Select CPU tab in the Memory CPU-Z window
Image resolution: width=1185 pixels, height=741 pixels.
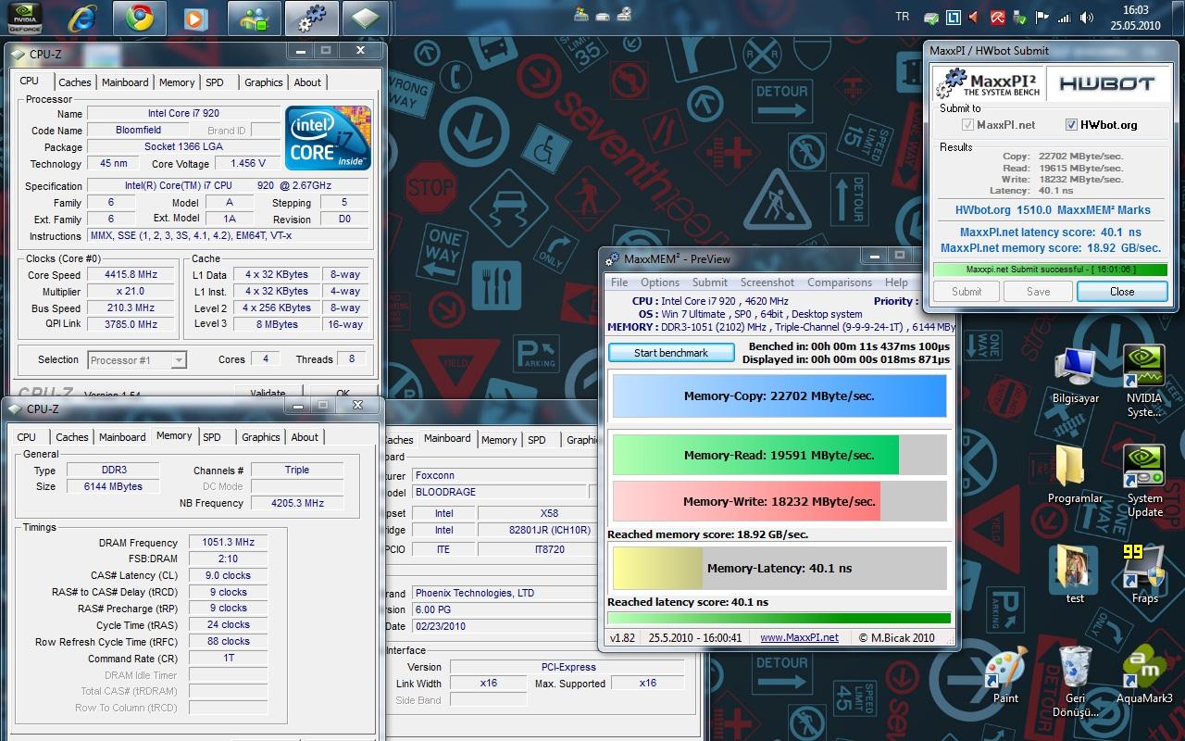(x=27, y=437)
